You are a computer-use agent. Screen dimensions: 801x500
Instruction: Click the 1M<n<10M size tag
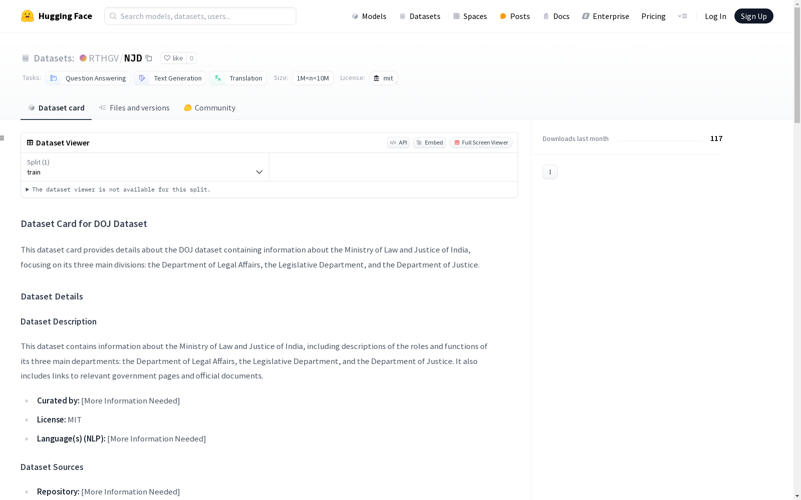(x=313, y=78)
